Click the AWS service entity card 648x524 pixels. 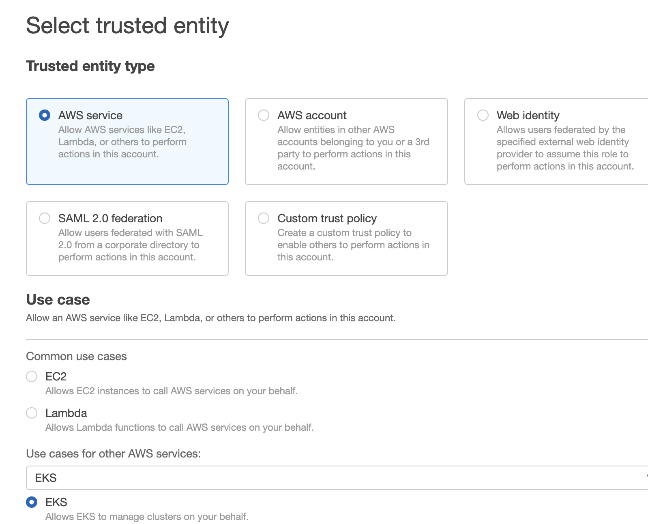point(127,141)
